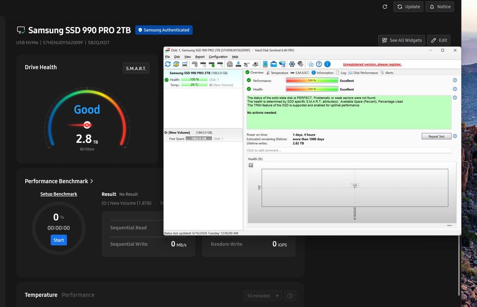Image resolution: width=477 pixels, height=307 pixels.
Task: Click the refresh-with-warning icon in Sentinel toolbar
Action: (176, 64)
